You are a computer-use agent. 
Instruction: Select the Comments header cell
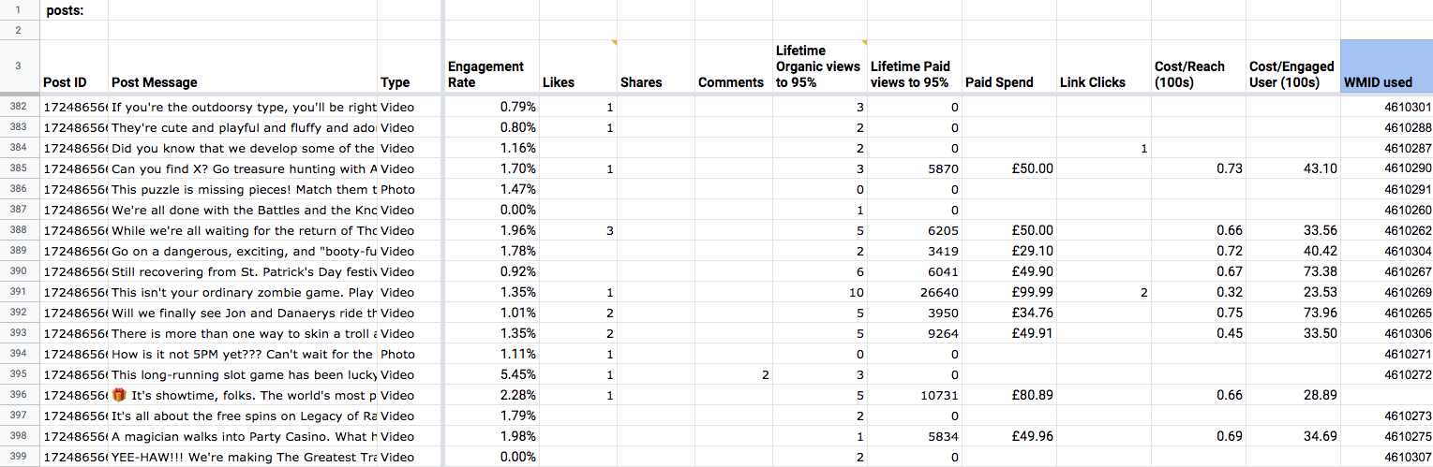(734, 66)
